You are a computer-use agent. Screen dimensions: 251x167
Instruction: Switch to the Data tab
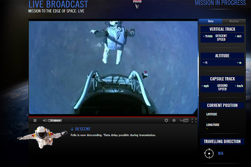211,21
